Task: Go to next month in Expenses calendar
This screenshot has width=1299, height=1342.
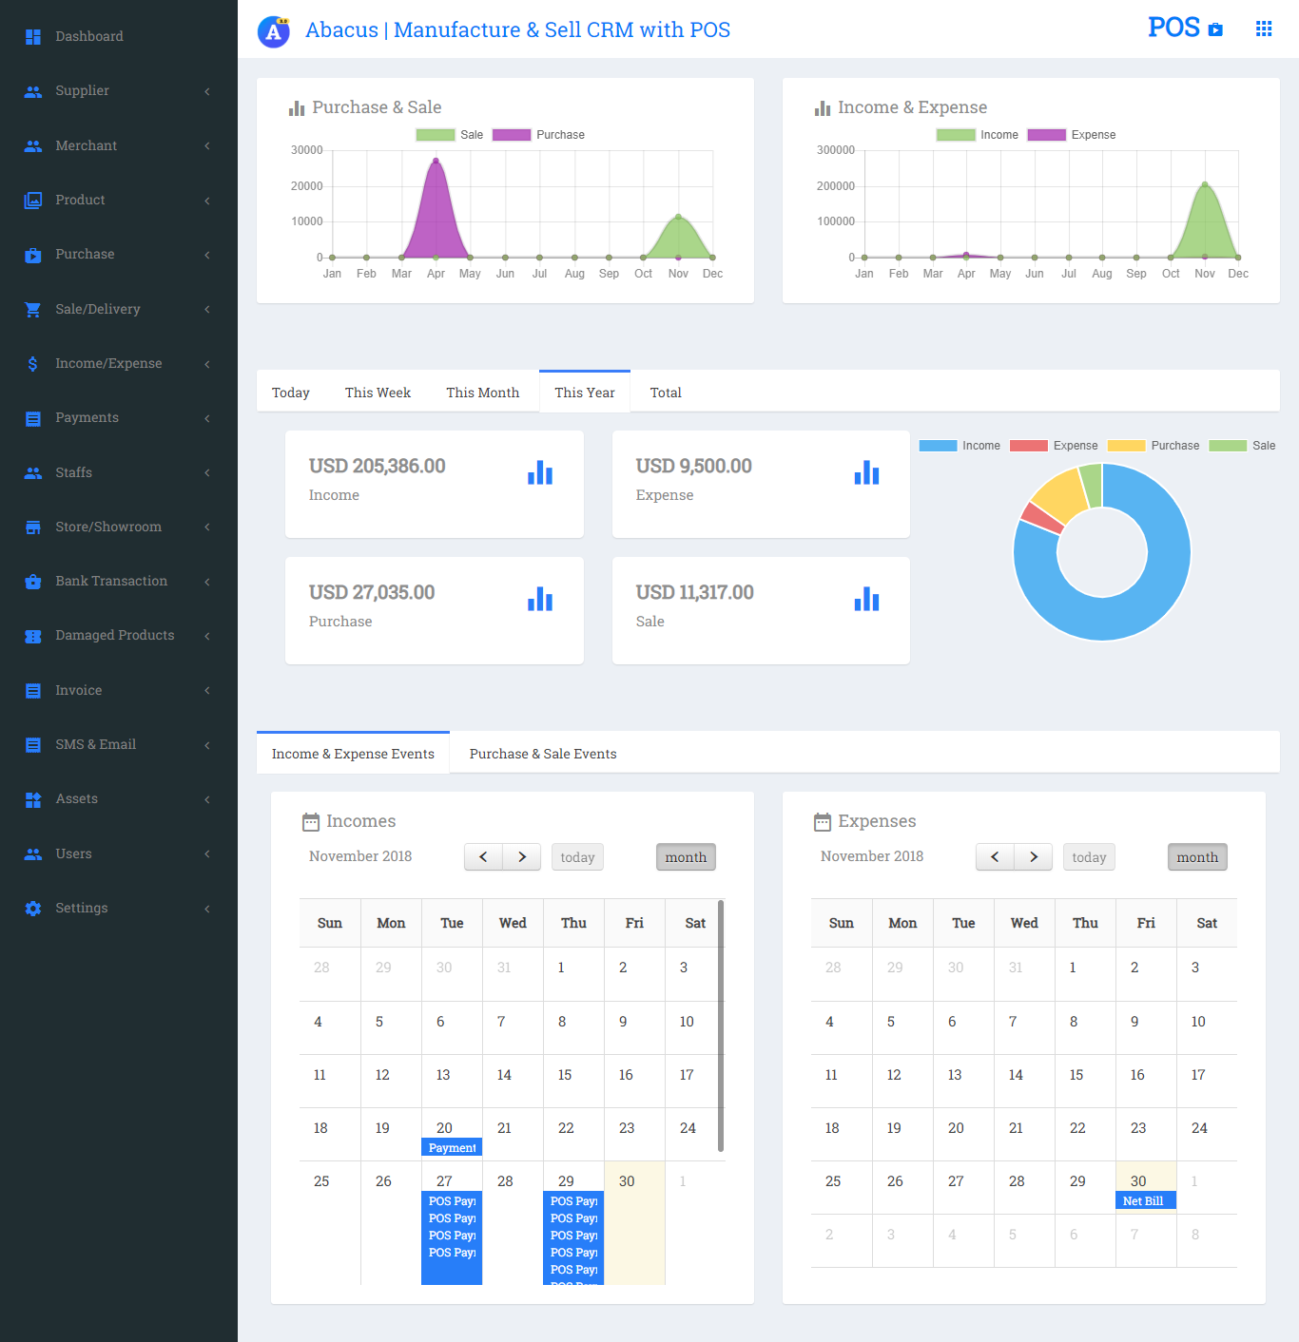Action: pyautogui.click(x=1033, y=857)
